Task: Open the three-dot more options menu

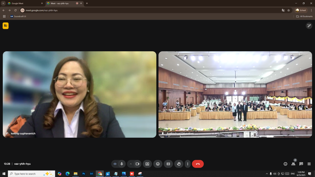Action: click(188, 164)
